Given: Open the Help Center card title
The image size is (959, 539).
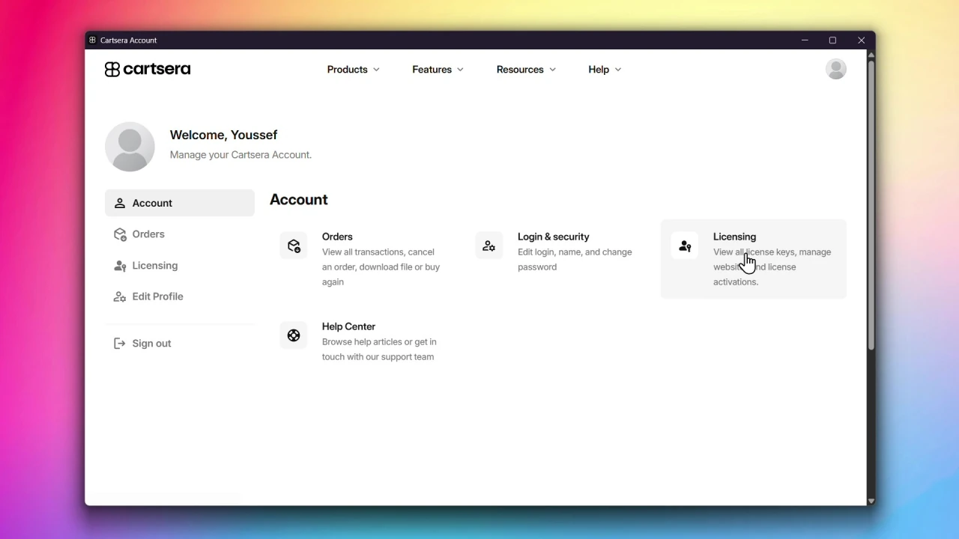Looking at the screenshot, I should point(348,326).
